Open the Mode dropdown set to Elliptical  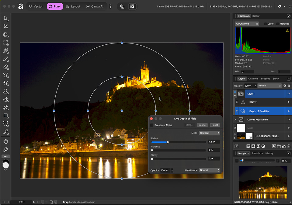click(209, 133)
